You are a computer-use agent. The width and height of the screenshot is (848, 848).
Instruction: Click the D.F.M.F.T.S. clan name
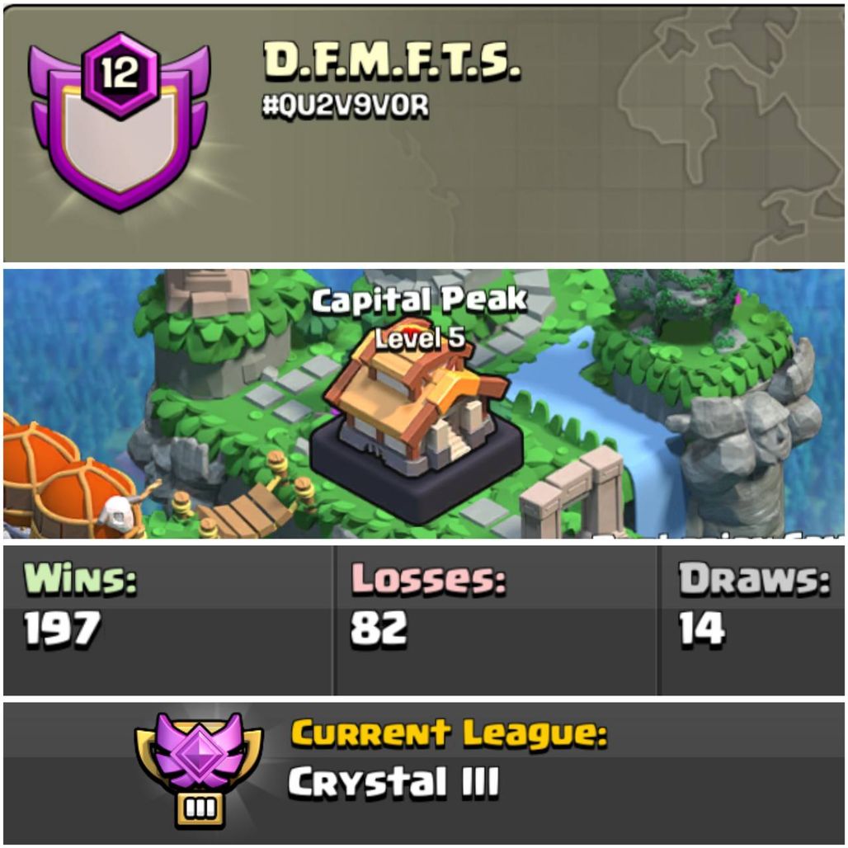(392, 61)
